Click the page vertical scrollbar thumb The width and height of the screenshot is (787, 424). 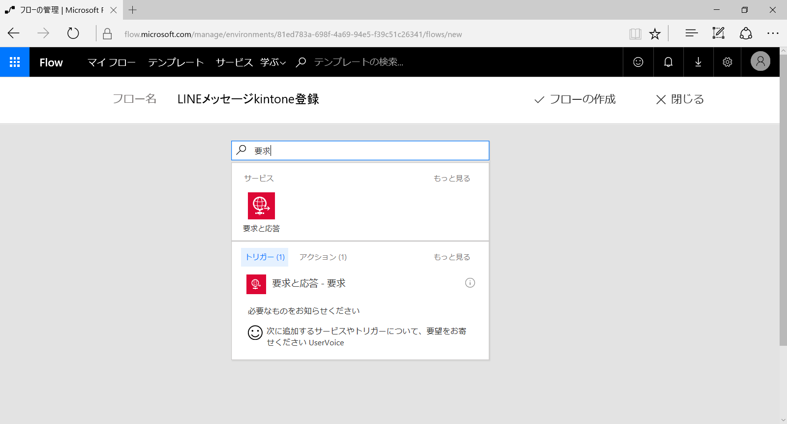[x=783, y=200]
